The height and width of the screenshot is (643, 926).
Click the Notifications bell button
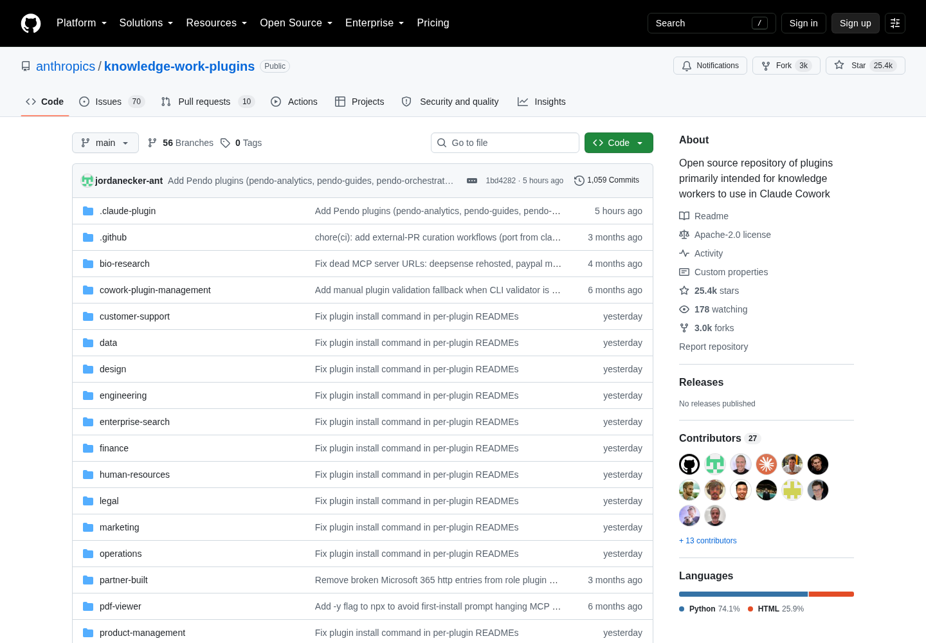coord(710,66)
